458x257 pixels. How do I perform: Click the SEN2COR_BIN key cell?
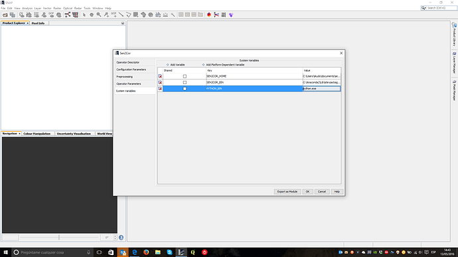pos(254,82)
